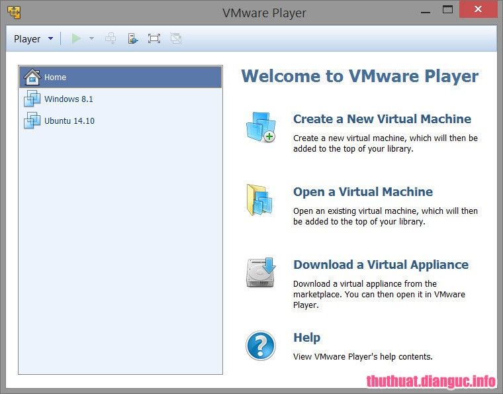Click the open VM folder icon
The image size is (503, 394).
click(259, 200)
